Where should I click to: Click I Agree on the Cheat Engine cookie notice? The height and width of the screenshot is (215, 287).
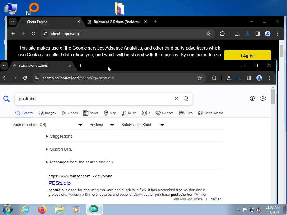pos(247,56)
